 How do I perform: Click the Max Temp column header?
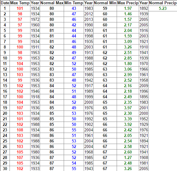point(20,3)
